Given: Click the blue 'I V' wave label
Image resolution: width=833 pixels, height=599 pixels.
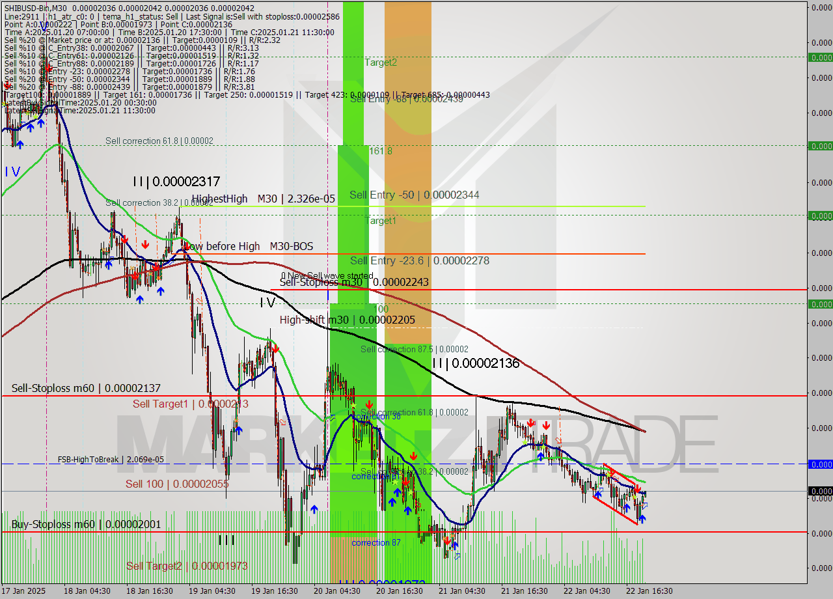Looking at the screenshot, I should pyautogui.click(x=12, y=172).
